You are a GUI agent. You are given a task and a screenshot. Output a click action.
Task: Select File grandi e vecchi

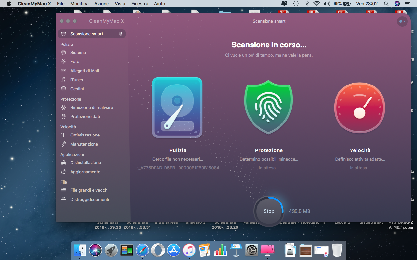(92, 190)
